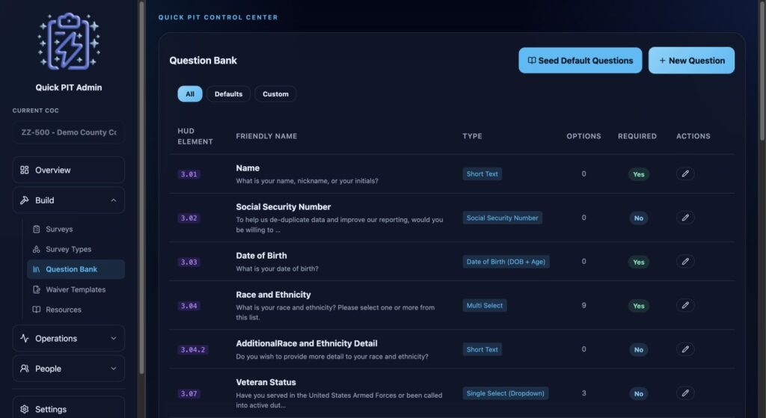This screenshot has width=766, height=418.
Task: Click the 3.02 HUD element code
Action: (189, 218)
